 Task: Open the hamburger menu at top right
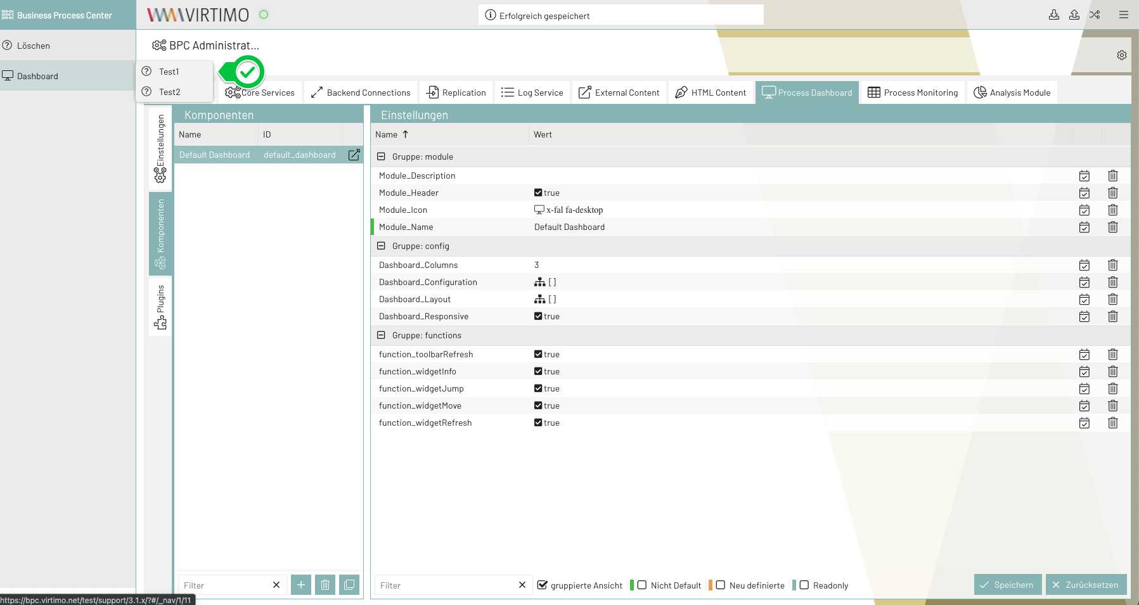click(x=1124, y=15)
